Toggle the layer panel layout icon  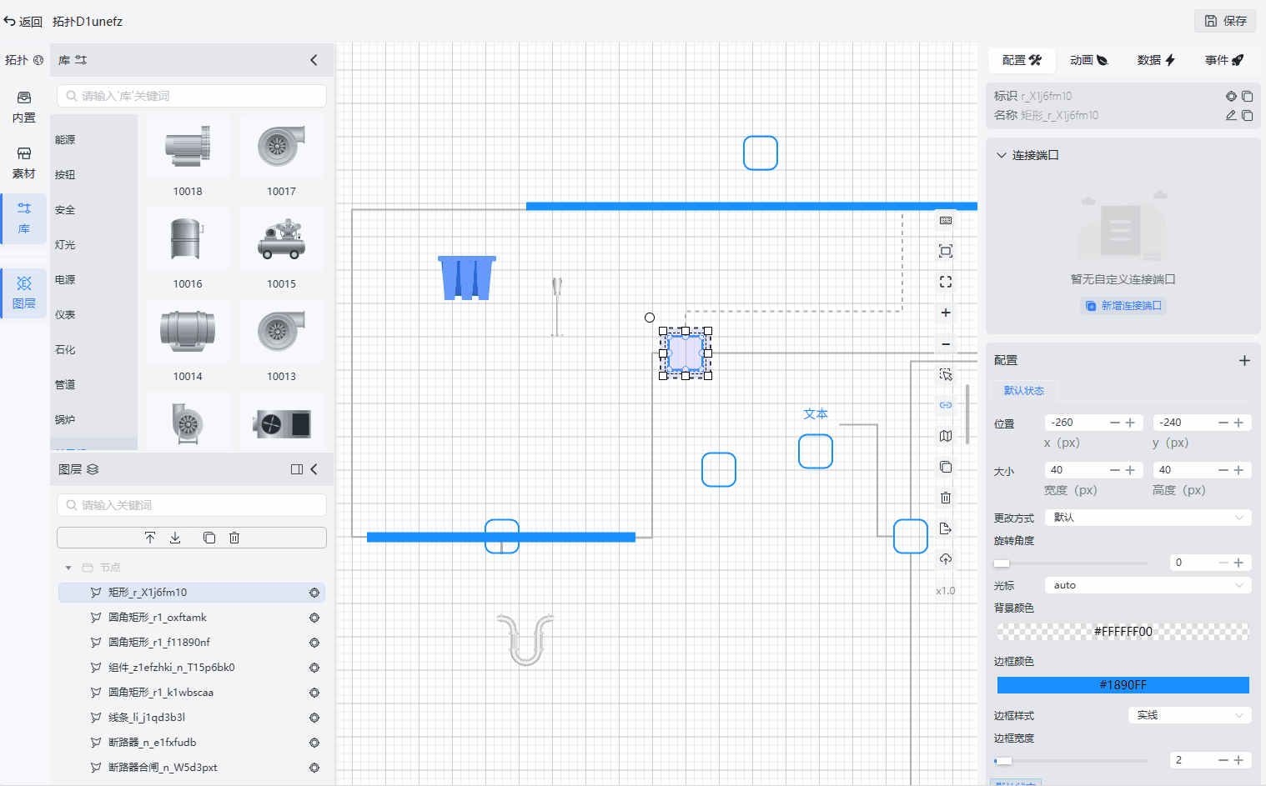(x=296, y=470)
